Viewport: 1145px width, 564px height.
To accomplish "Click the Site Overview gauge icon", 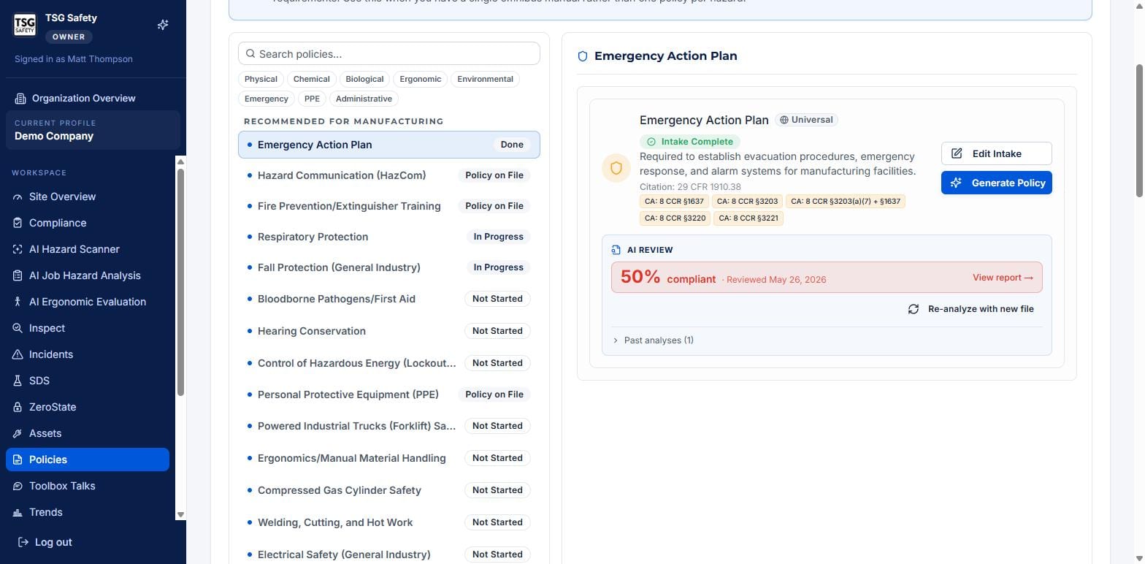I will pos(18,197).
